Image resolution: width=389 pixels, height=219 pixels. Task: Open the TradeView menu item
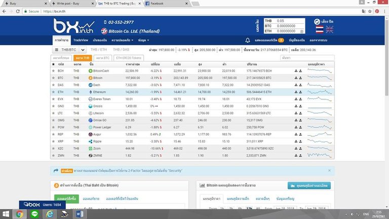pyautogui.click(x=81, y=40)
